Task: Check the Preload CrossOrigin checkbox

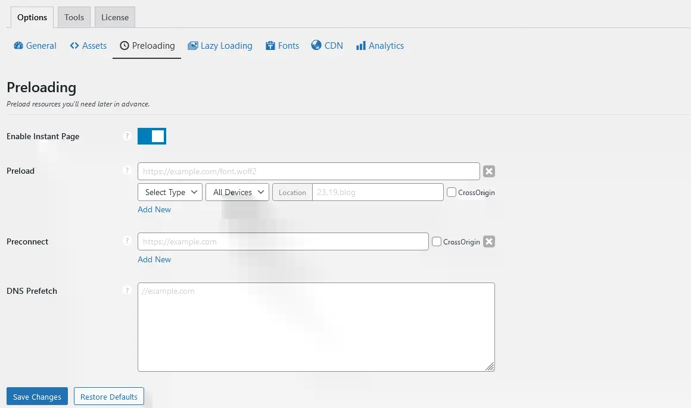Action: point(452,192)
